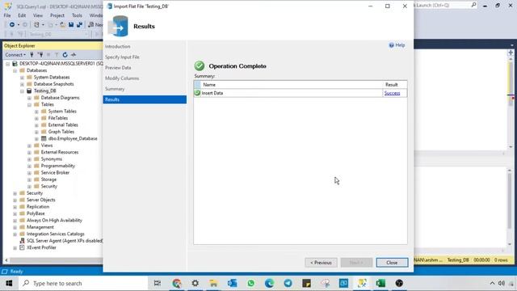Select the Integration Services Catalogs folder
Viewport: 517px width, 291px height.
[56, 234]
